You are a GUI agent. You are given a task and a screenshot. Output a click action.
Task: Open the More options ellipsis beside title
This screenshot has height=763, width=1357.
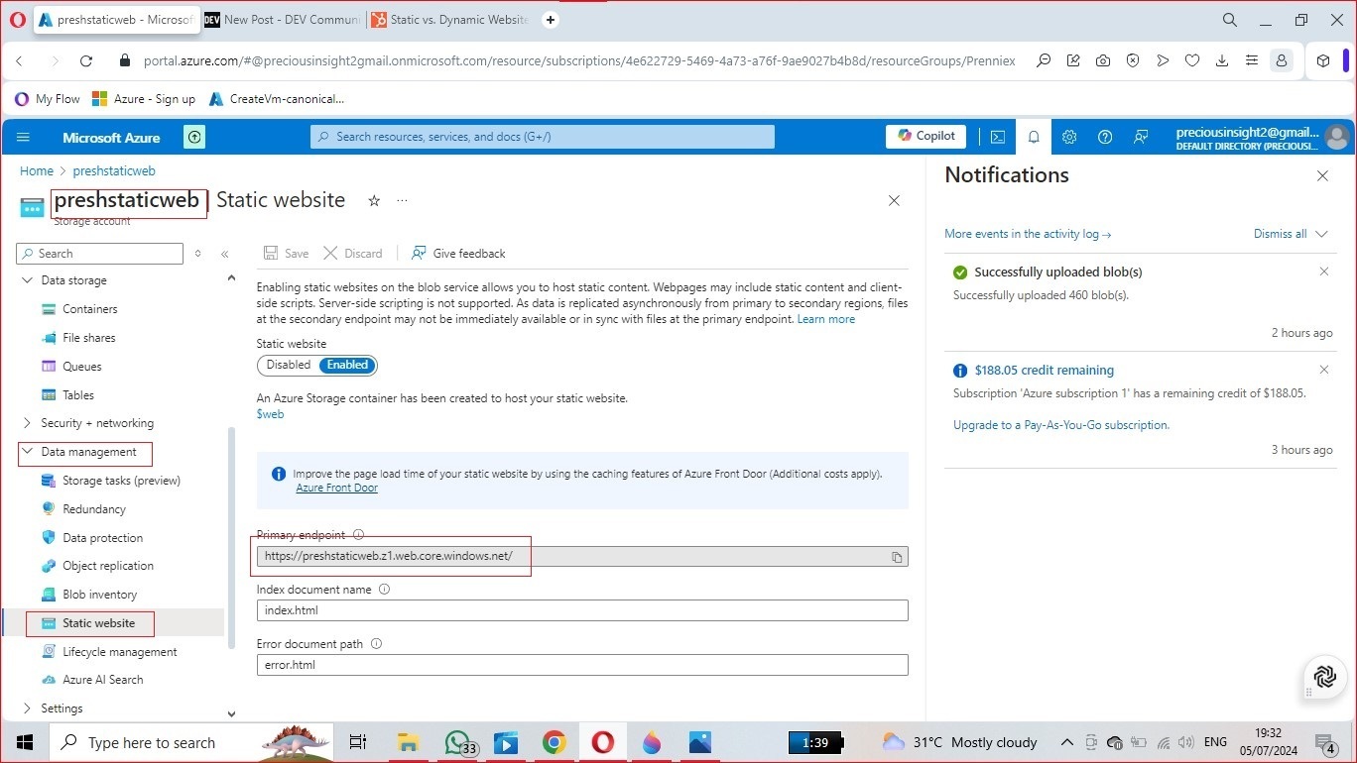point(402,201)
